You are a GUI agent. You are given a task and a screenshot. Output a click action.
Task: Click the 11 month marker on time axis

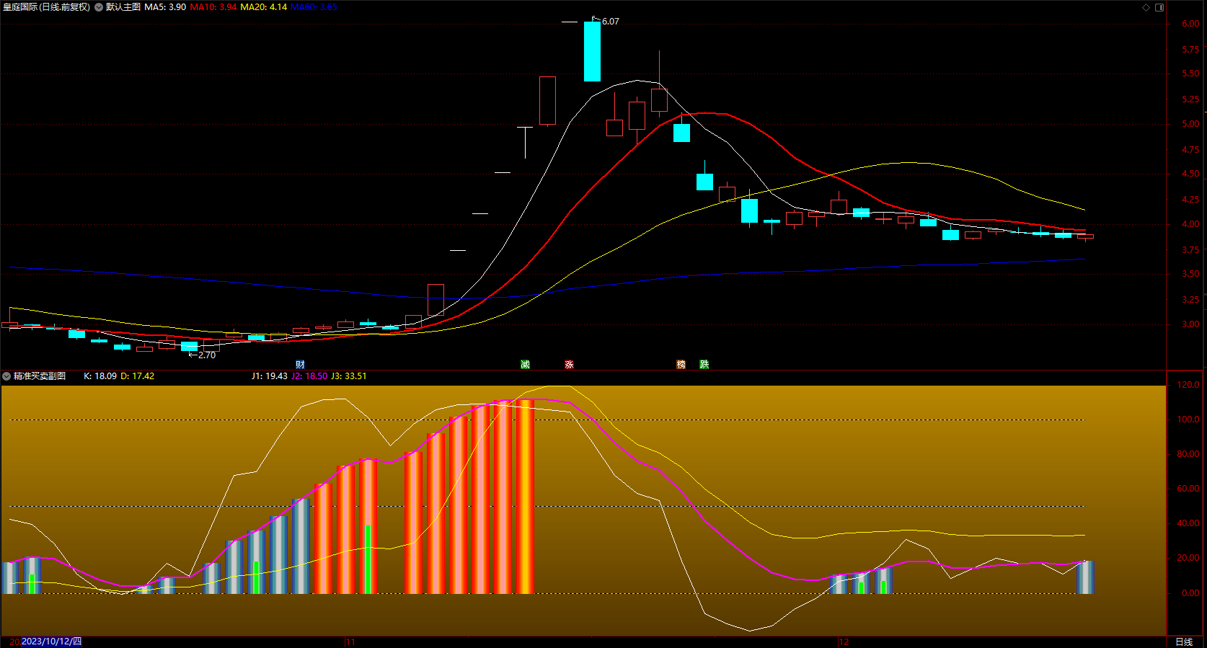350,642
